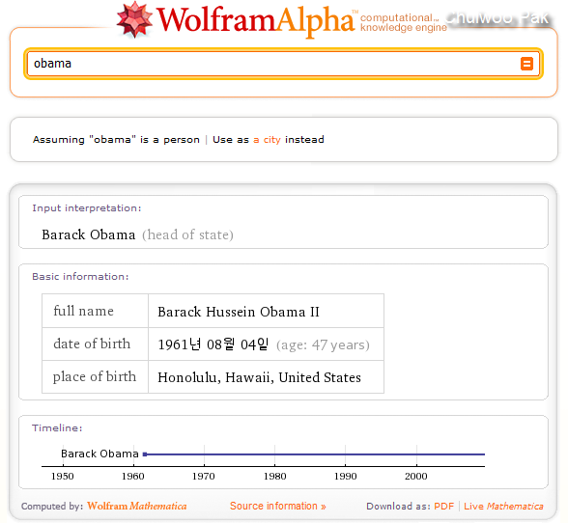Click "computational knowledge engine" tagline

pyautogui.click(x=403, y=22)
